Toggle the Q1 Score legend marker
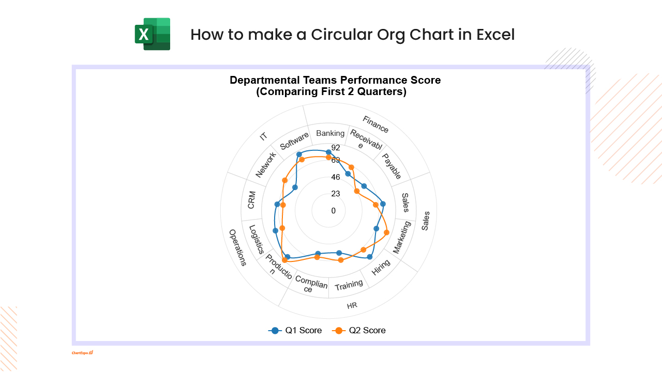This screenshot has width=662, height=372. [275, 331]
